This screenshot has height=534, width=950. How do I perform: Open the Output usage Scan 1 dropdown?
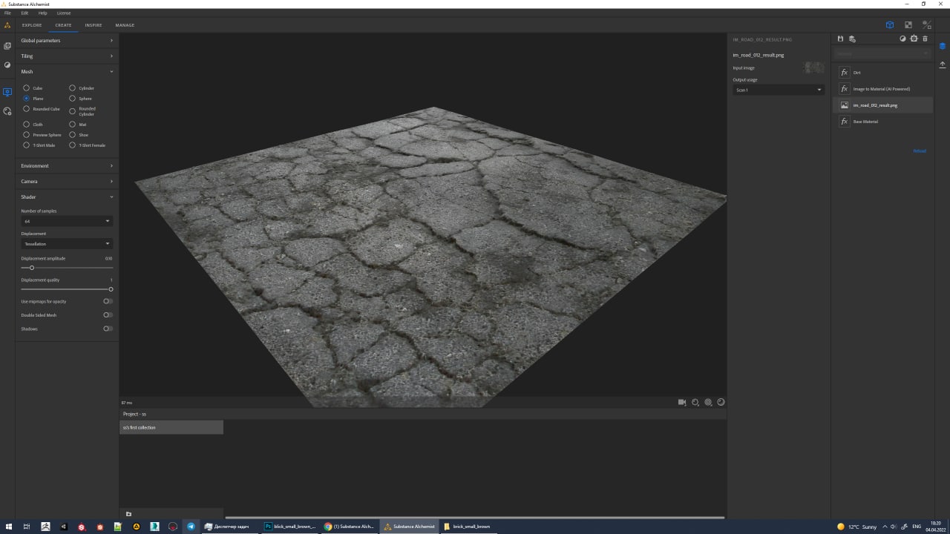(778, 90)
